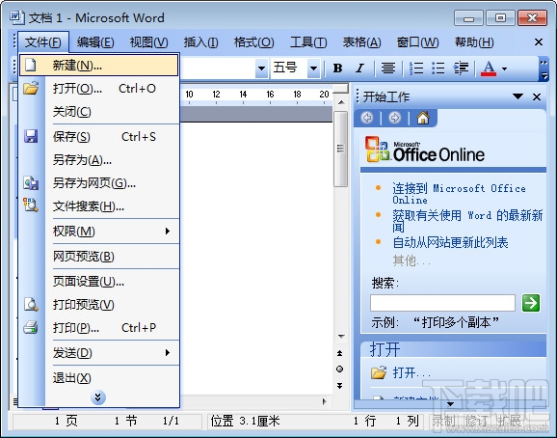The image size is (557, 438).
Task: Click previous page double-arrow button
Action: (340, 353)
